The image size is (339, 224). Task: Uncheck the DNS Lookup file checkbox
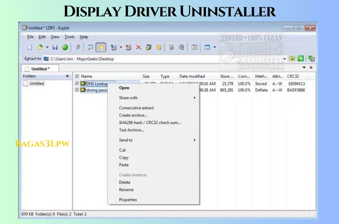[77, 84]
